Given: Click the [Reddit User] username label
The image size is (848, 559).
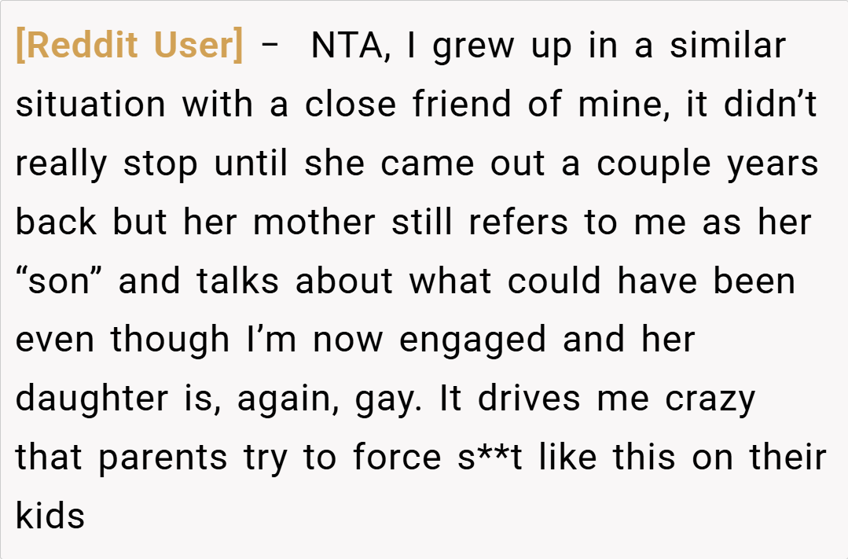Looking at the screenshot, I should tap(130, 46).
